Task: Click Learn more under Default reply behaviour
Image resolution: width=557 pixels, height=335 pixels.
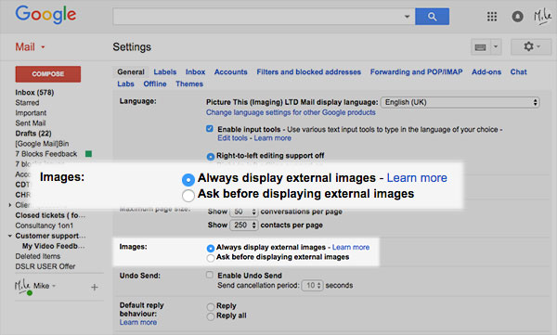Action: click(138, 323)
